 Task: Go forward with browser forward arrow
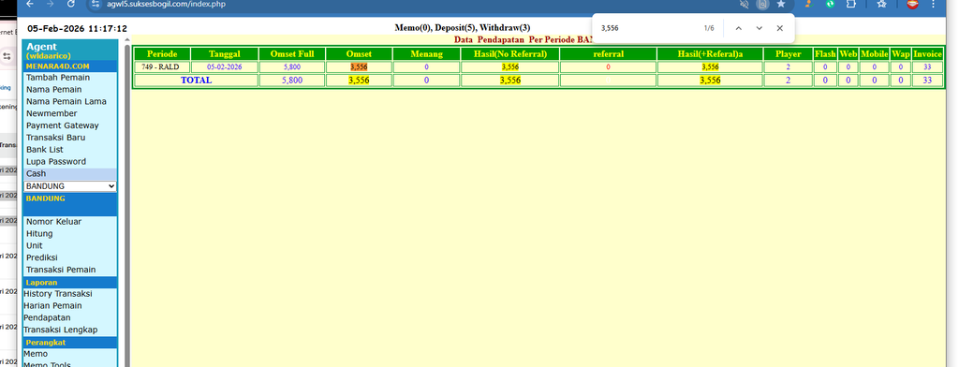pos(51,4)
